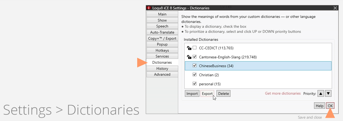Select the Christian (2) row
This screenshot has width=343, height=121.
(258, 75)
